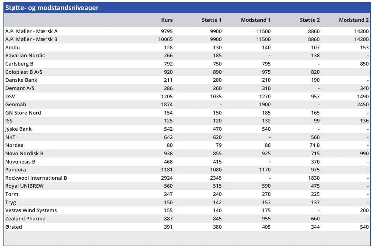The image size is (372, 248).
Task: Select the Bavarian Nordic stock name
Action: coord(25,56)
